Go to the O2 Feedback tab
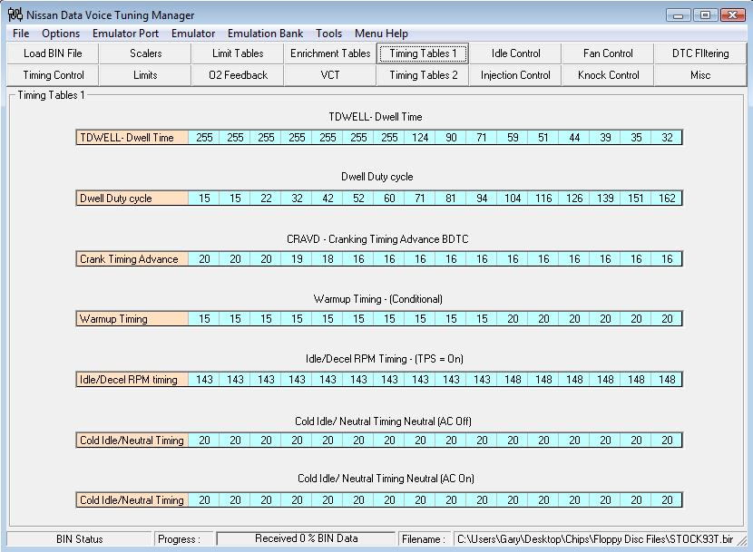 pyautogui.click(x=238, y=75)
